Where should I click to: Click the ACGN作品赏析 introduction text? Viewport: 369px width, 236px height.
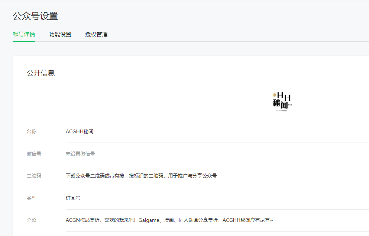point(169,220)
